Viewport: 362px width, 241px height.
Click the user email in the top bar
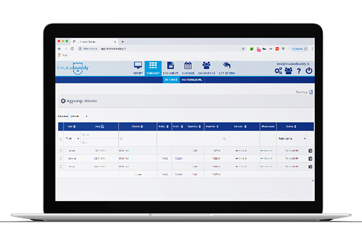point(293,64)
